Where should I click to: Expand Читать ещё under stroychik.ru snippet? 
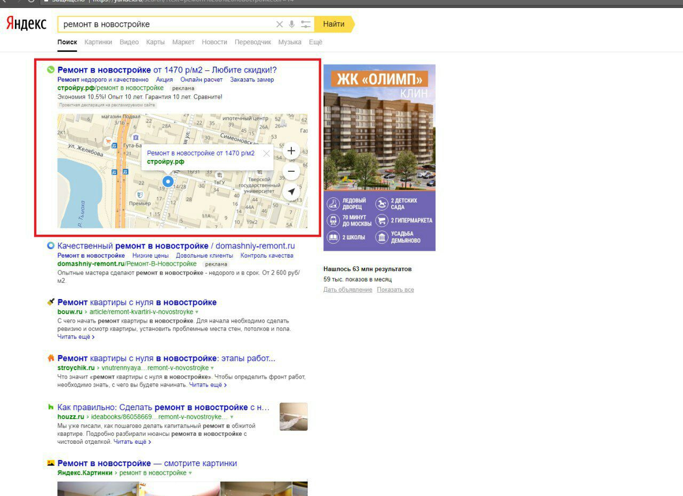click(208, 385)
